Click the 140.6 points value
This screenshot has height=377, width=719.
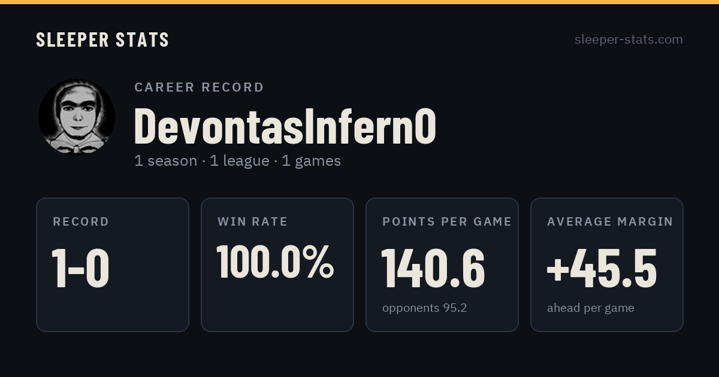[433, 269]
